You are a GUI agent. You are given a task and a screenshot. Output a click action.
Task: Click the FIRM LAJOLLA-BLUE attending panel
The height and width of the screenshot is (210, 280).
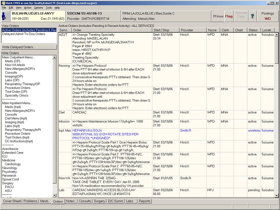(166, 16)
